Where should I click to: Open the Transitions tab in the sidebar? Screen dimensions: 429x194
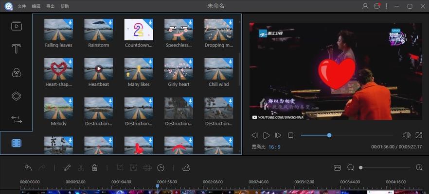tap(17, 119)
